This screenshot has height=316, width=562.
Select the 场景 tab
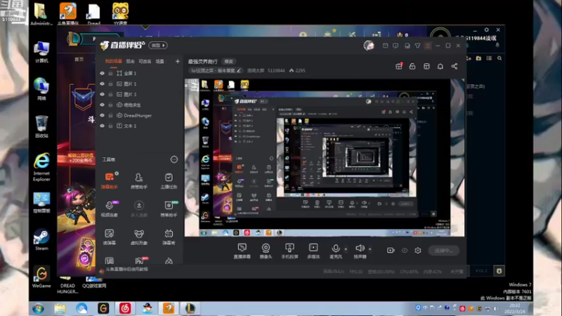point(160,61)
